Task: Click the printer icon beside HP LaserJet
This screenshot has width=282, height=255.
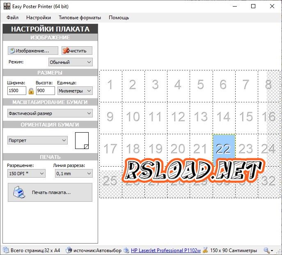Action: (x=126, y=250)
